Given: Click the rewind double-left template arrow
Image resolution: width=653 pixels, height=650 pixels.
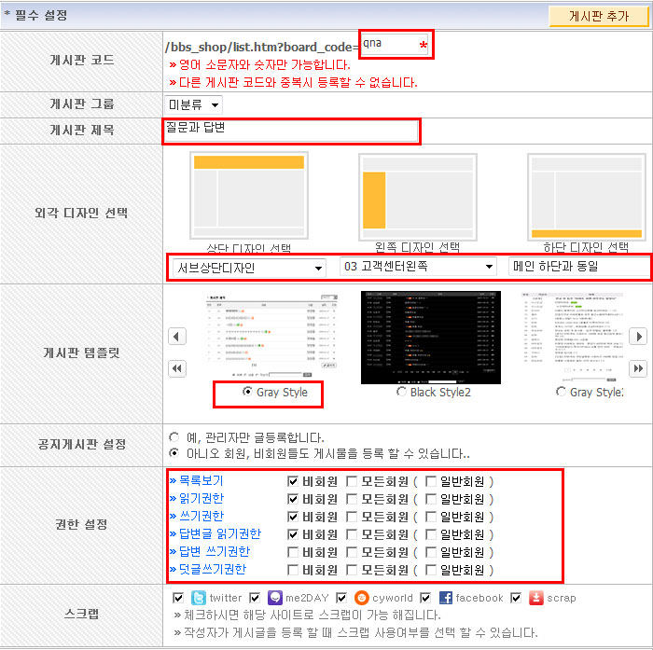Looking at the screenshot, I should (177, 368).
